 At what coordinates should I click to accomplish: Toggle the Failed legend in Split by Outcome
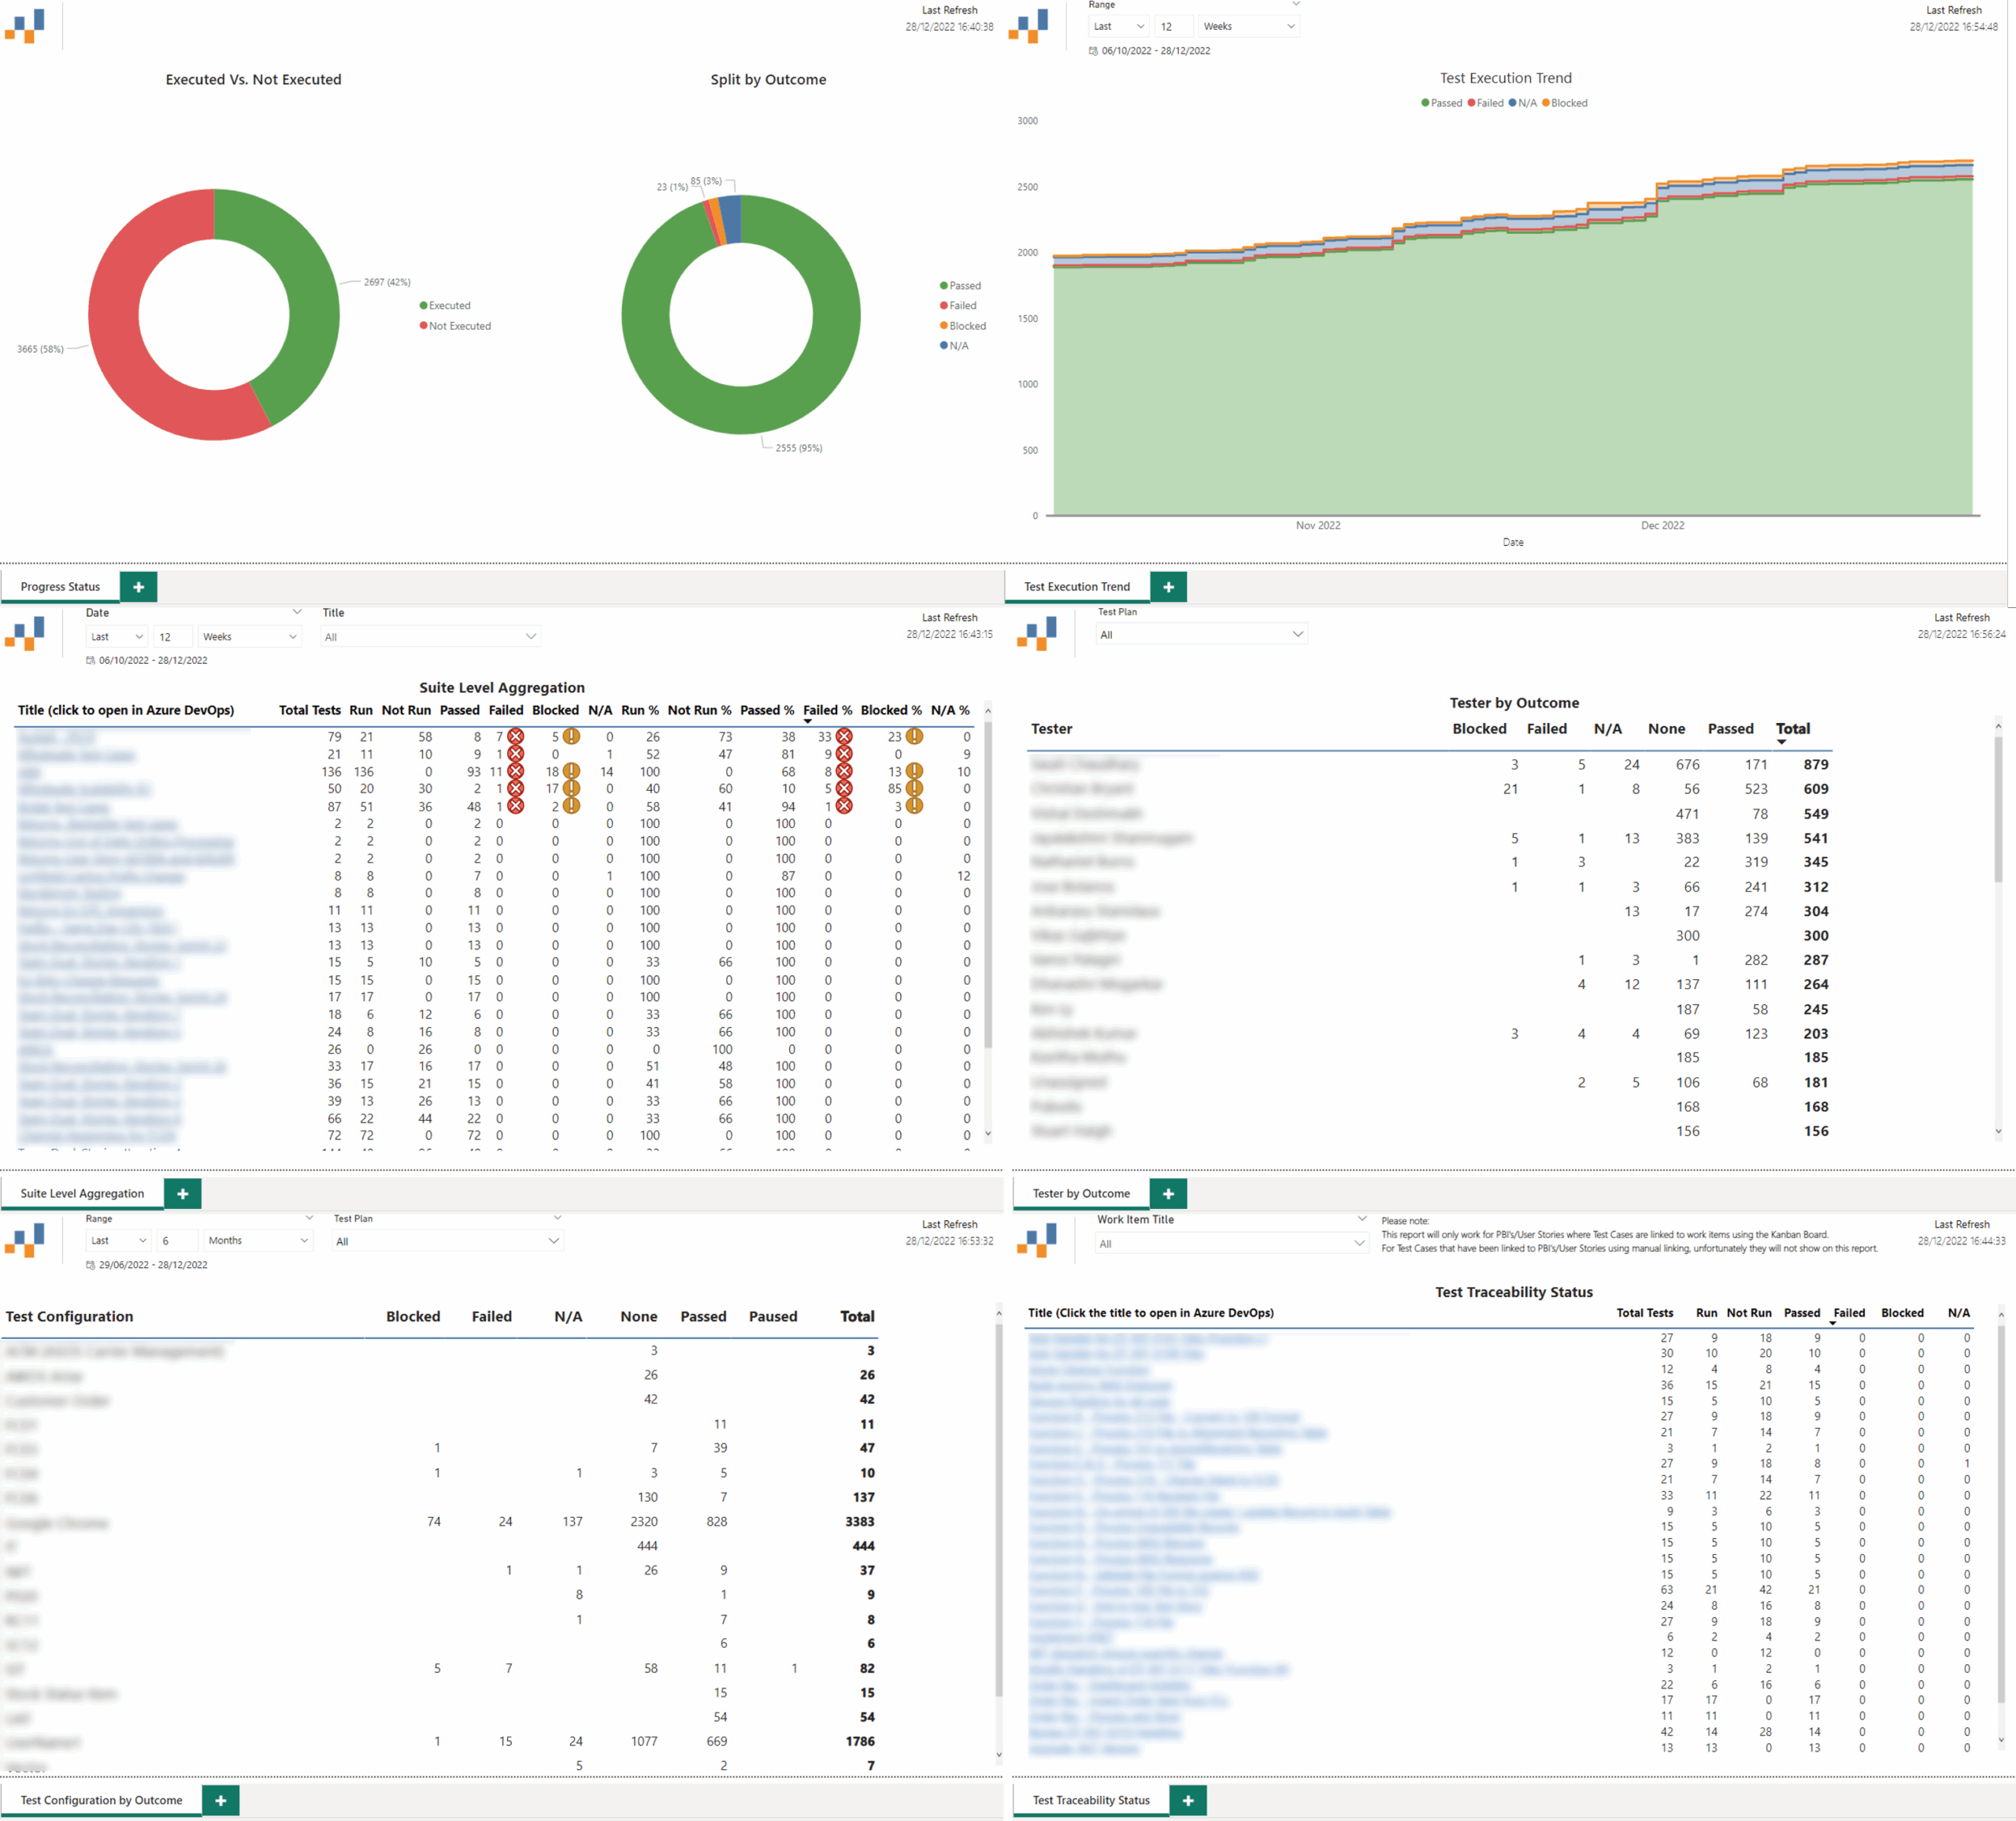[x=958, y=305]
